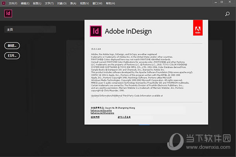Open the 窗口(W) menu
Viewport: 236px width, 157px height.
97,3
